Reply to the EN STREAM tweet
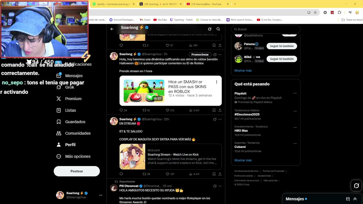 pyautogui.click(x=121, y=174)
